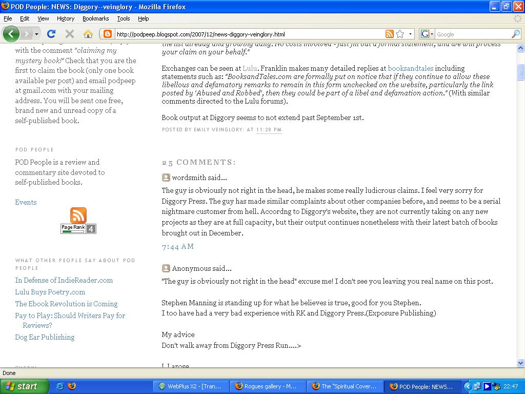Viewport: 525px width, 394px height.
Task: Click the blue play-arrow tray icon
Action: click(487, 386)
